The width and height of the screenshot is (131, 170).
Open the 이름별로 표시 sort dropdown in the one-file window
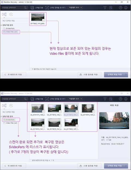click(x=75, y=8)
